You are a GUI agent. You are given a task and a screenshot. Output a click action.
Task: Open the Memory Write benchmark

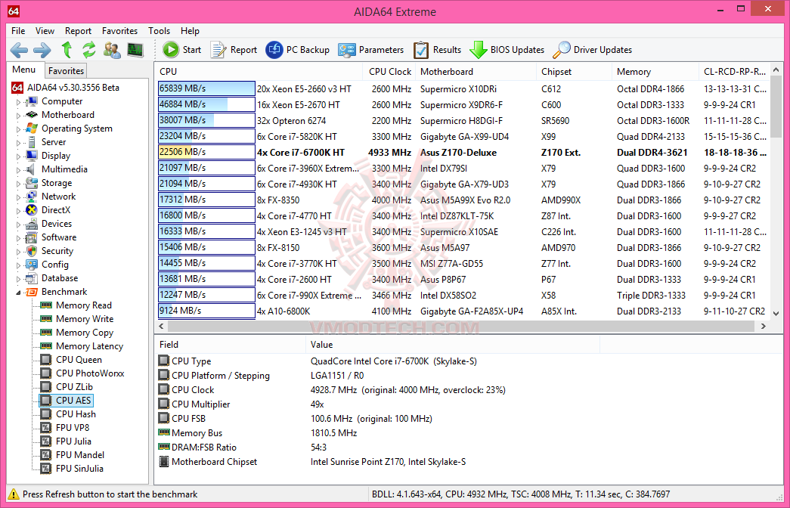tap(85, 319)
